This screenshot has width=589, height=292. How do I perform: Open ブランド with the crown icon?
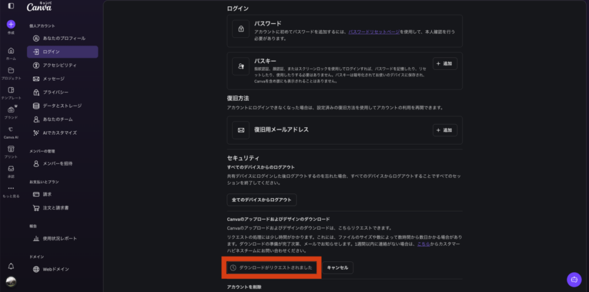point(11,112)
